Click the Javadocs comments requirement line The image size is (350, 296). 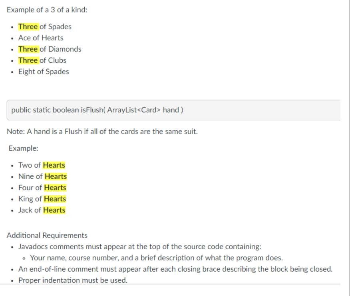coord(140,246)
